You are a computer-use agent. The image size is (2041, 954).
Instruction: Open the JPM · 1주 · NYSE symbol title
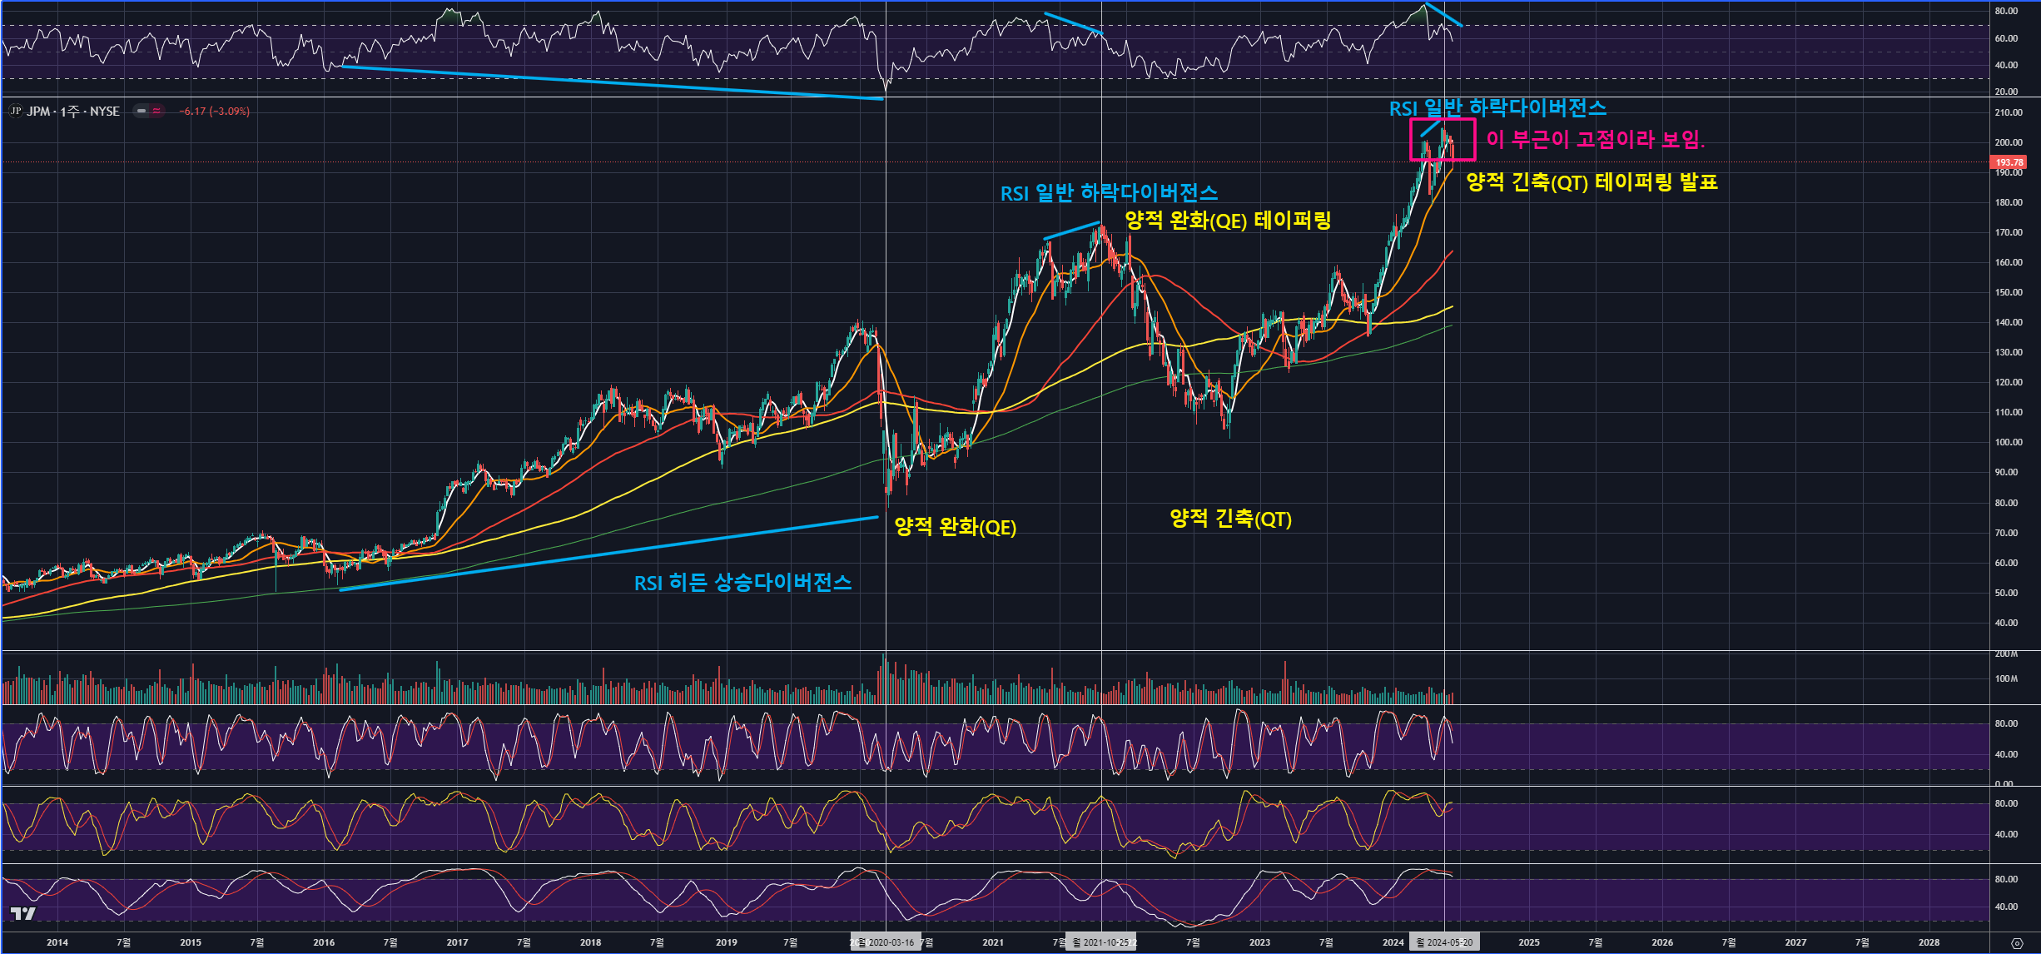coord(73,111)
